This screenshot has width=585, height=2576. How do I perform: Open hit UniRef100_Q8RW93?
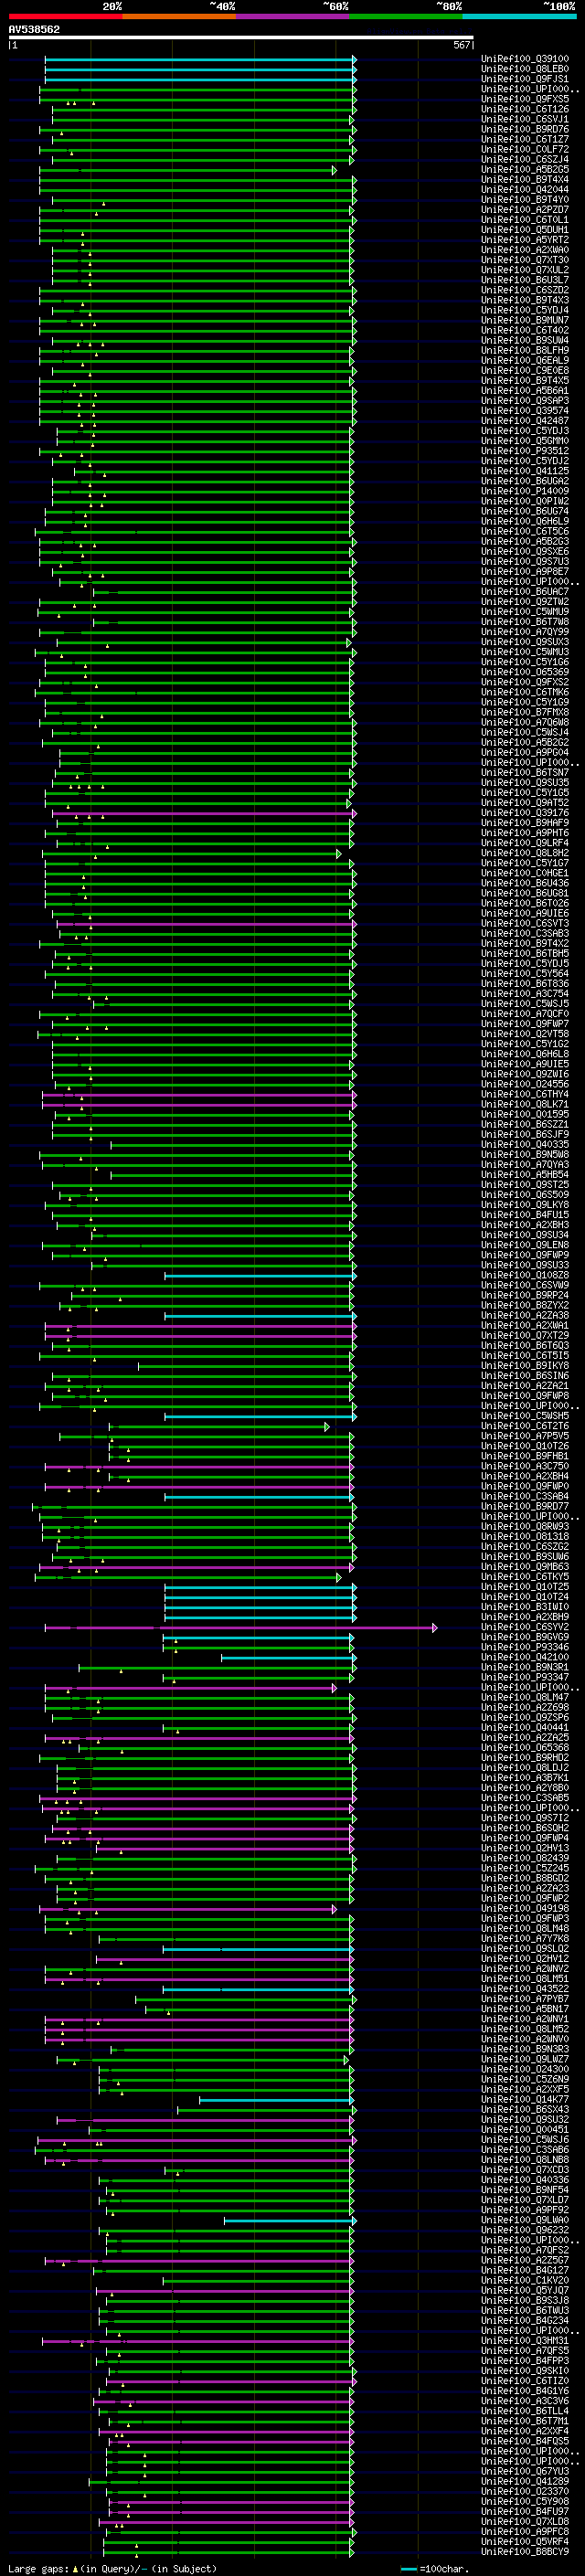click(525, 1527)
